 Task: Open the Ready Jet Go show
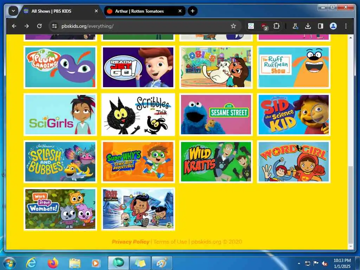[138, 67]
